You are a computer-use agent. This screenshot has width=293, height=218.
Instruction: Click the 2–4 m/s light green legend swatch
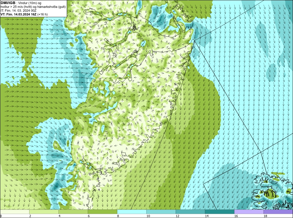pos(44,212)
